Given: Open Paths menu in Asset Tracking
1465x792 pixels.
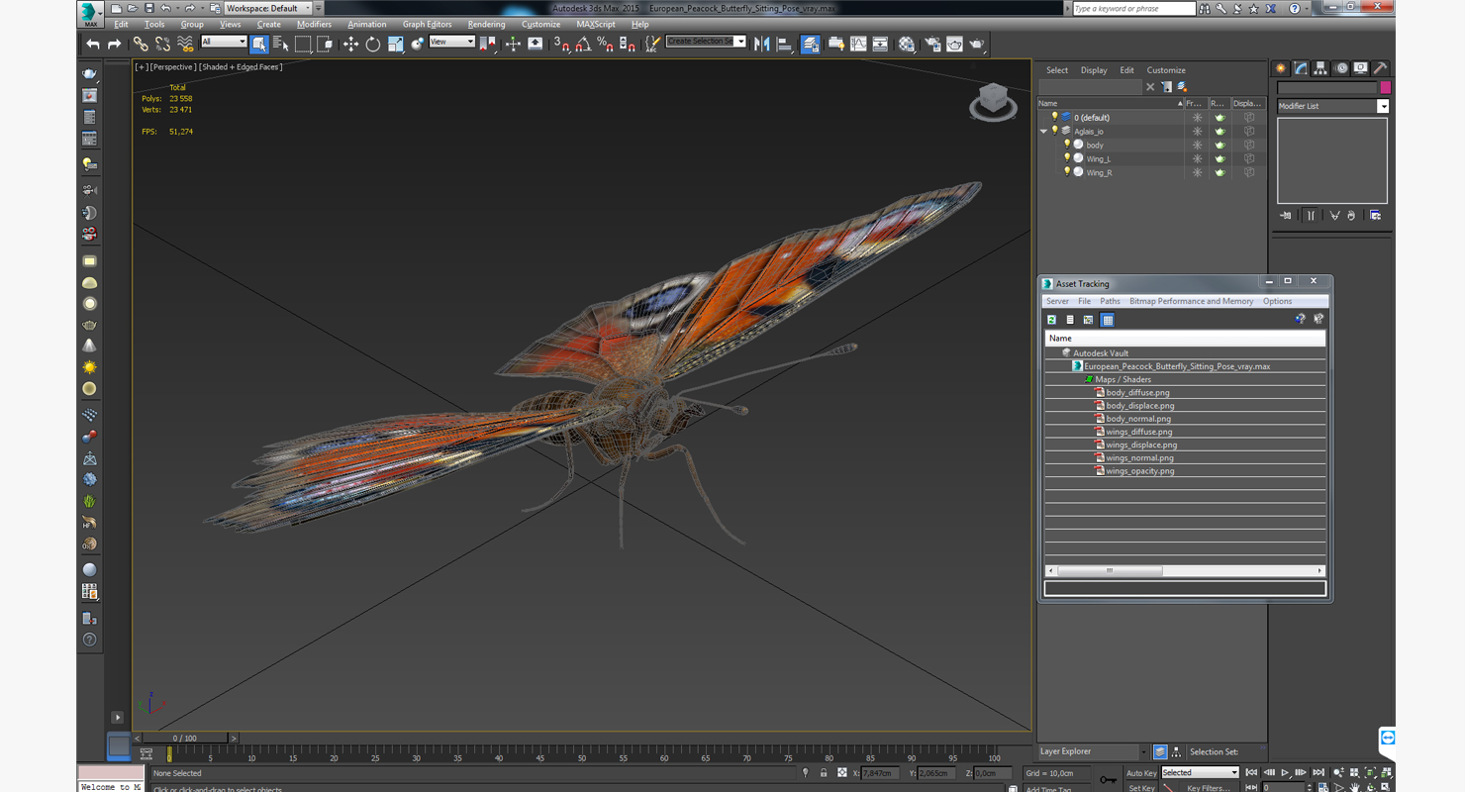Looking at the screenshot, I should click(x=1110, y=301).
